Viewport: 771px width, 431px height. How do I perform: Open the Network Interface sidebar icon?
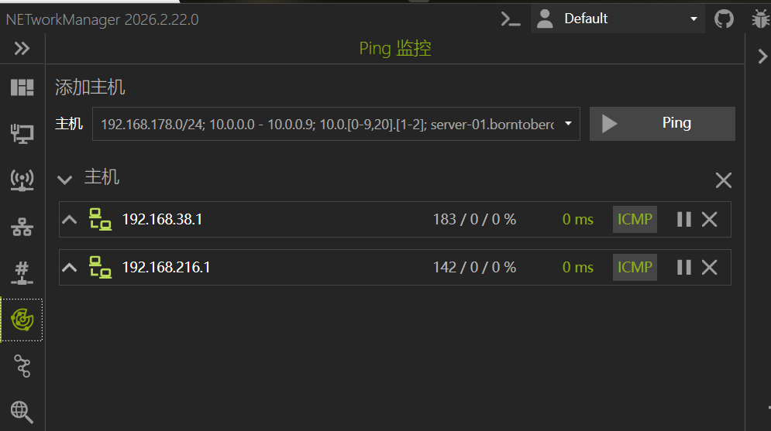(22, 133)
